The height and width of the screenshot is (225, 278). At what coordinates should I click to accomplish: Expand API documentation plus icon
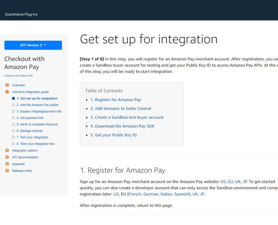pos(7,157)
